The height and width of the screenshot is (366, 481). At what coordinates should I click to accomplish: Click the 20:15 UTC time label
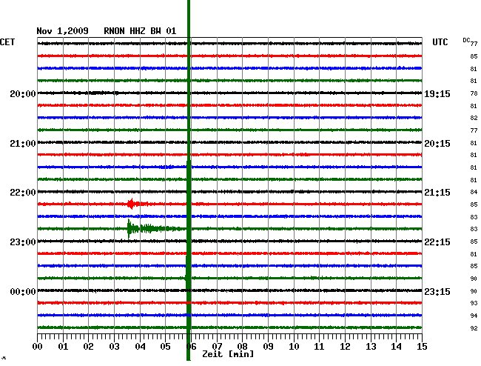437,144
